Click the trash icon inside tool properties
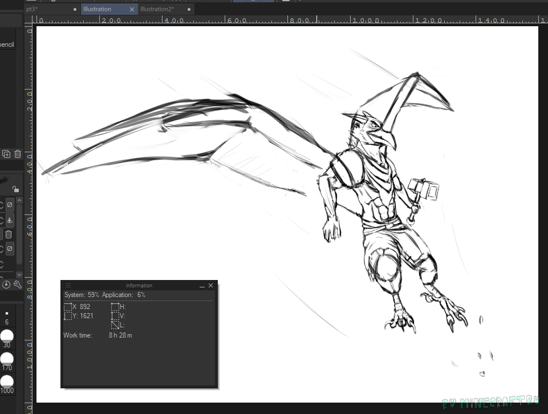548x414 pixels. 9,234
